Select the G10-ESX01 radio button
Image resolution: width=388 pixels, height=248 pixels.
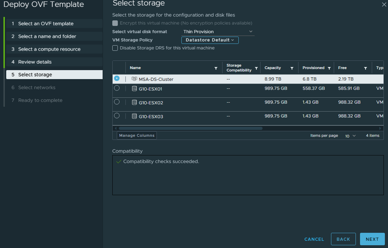tap(117, 88)
